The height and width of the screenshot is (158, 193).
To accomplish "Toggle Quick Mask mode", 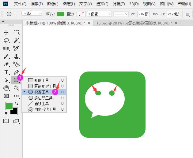I will [6, 121].
